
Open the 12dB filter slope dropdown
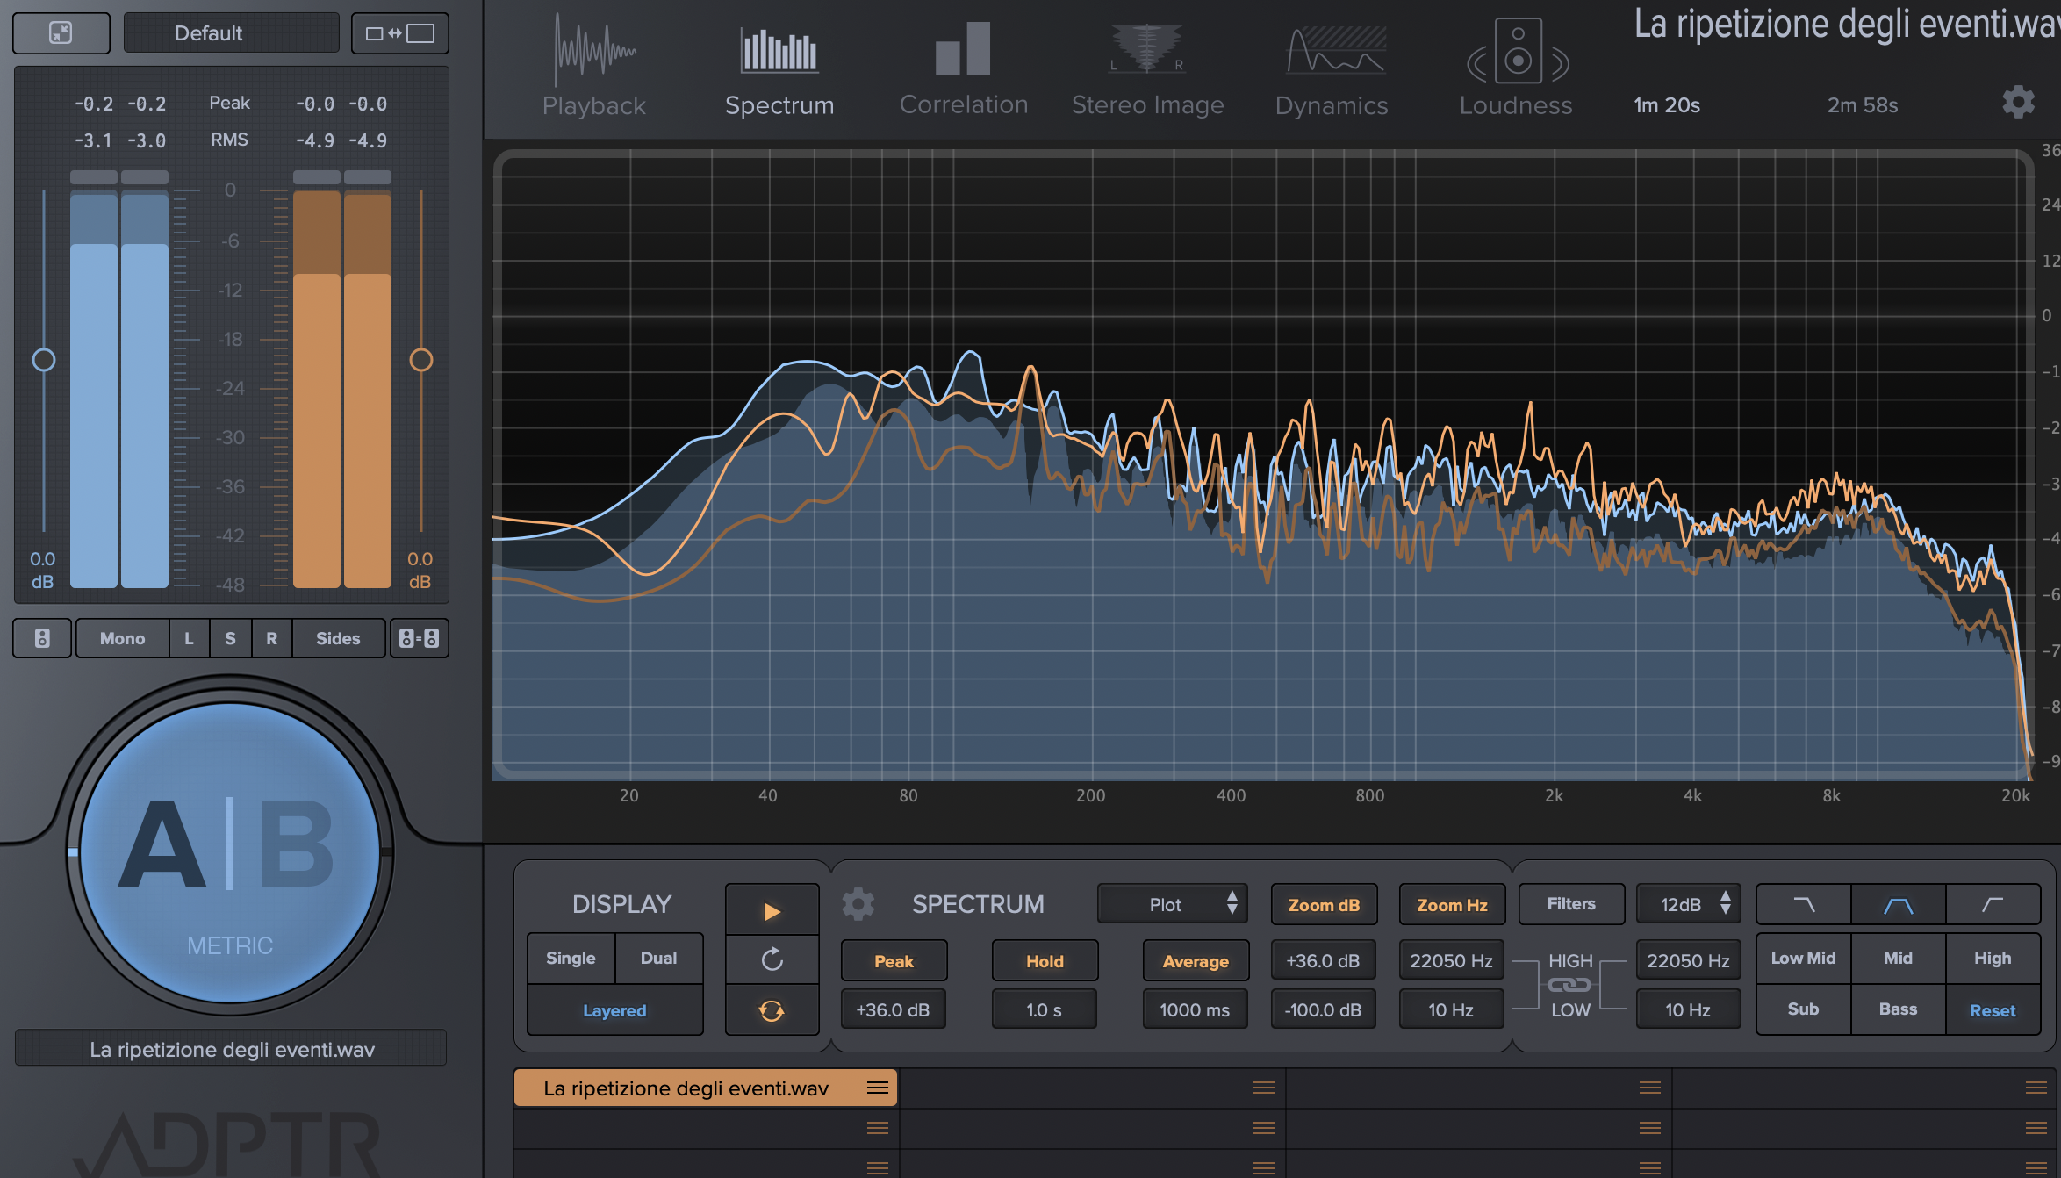(1688, 904)
